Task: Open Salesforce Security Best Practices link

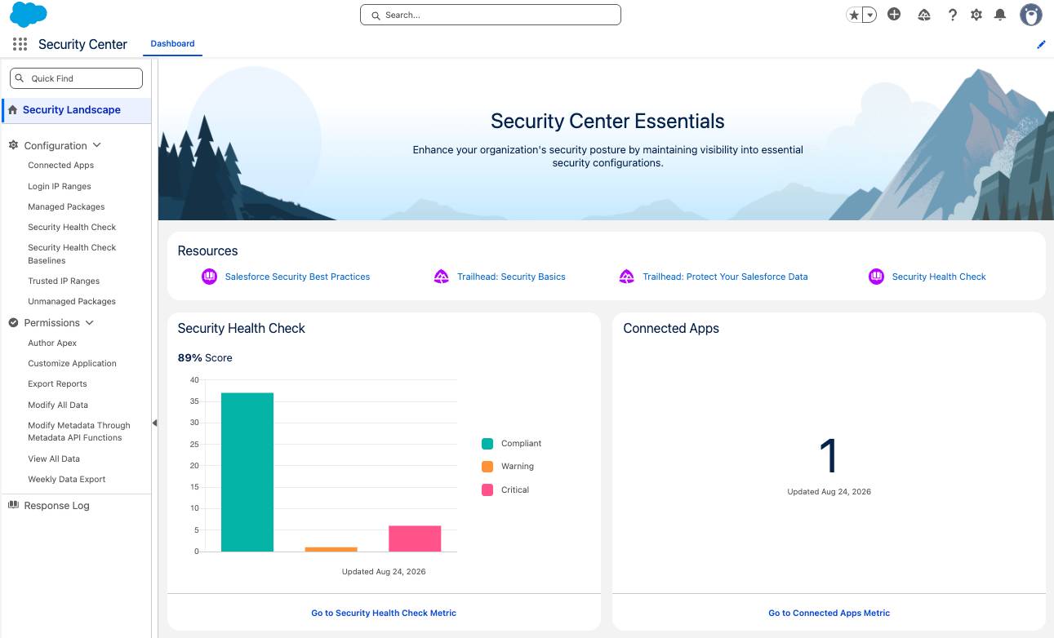Action: pyautogui.click(x=297, y=277)
